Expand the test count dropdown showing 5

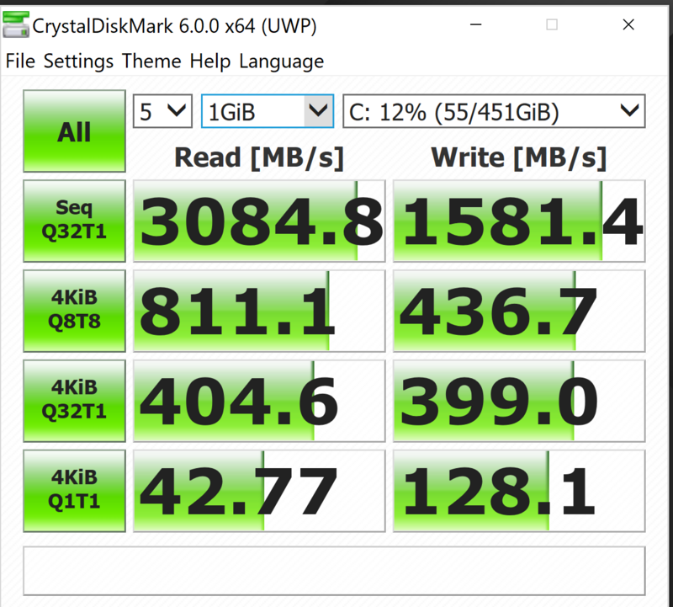tap(162, 111)
